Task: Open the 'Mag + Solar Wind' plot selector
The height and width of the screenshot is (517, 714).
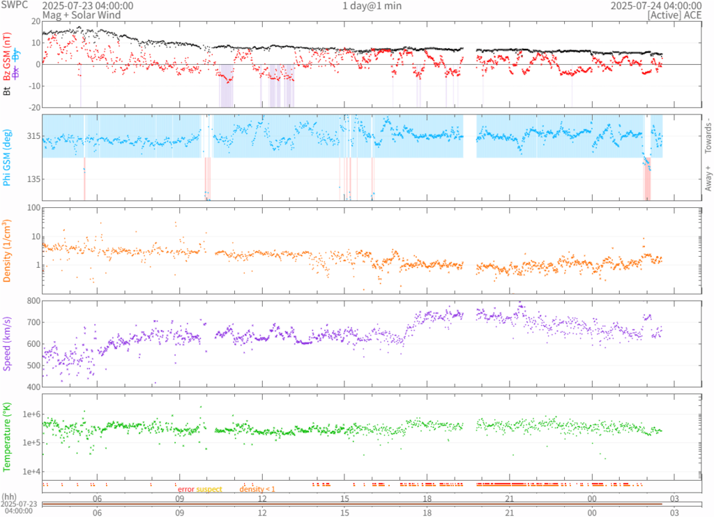Action: click(x=82, y=15)
